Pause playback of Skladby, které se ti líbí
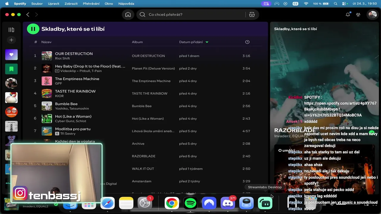This screenshot has width=381, height=214. (33, 29)
